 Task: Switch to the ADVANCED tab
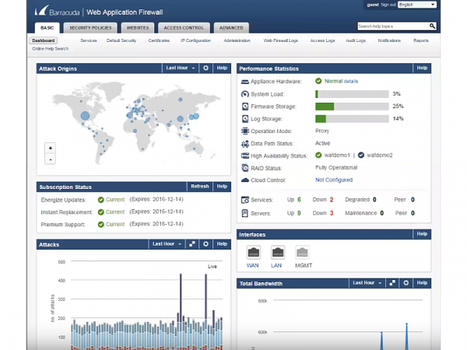231,28
